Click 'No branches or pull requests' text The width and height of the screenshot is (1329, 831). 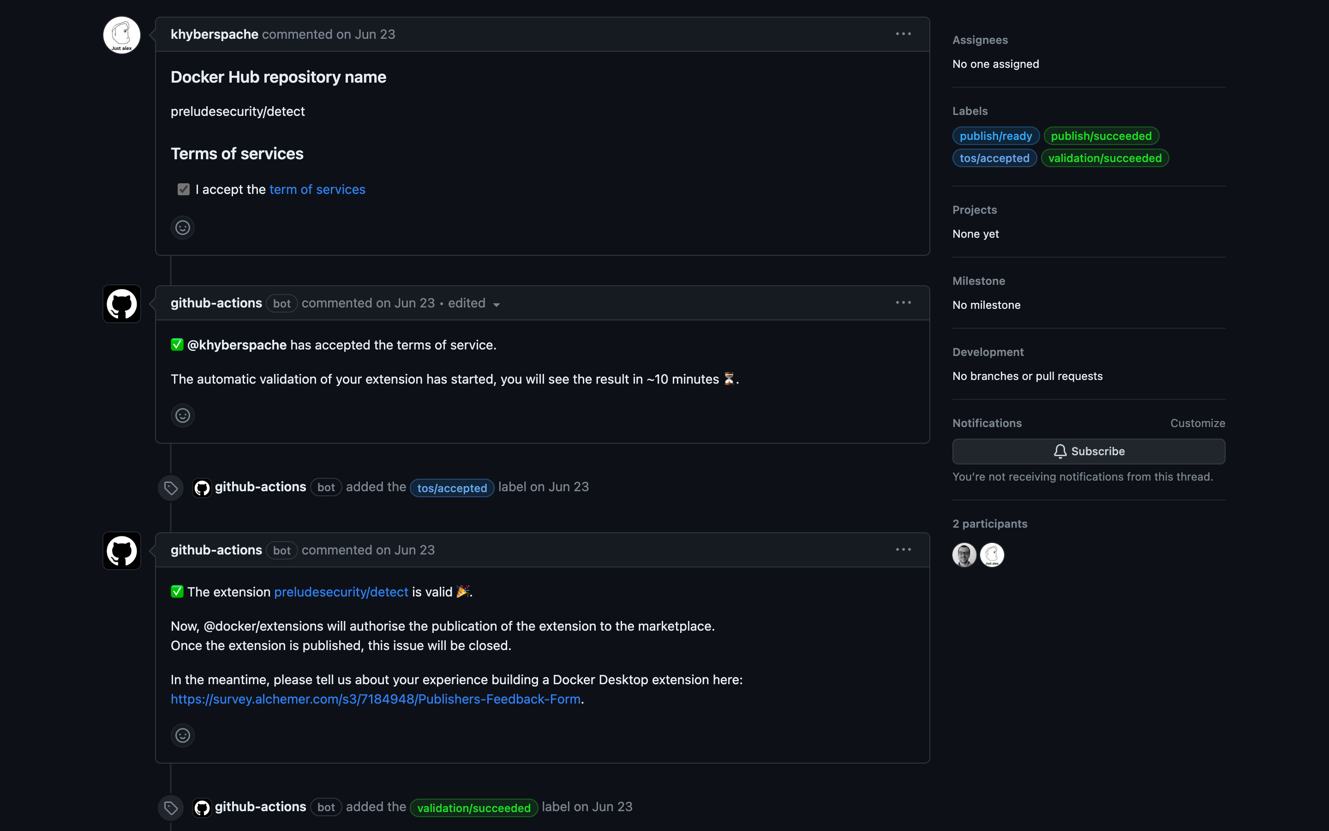coord(1028,376)
